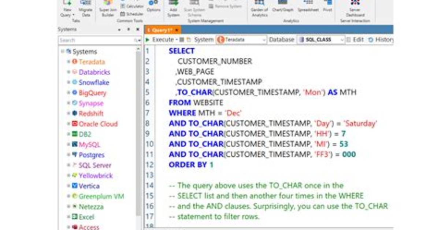This screenshot has width=438, height=230.
Task: Open the Scheduler tool
Action: [x=132, y=14]
